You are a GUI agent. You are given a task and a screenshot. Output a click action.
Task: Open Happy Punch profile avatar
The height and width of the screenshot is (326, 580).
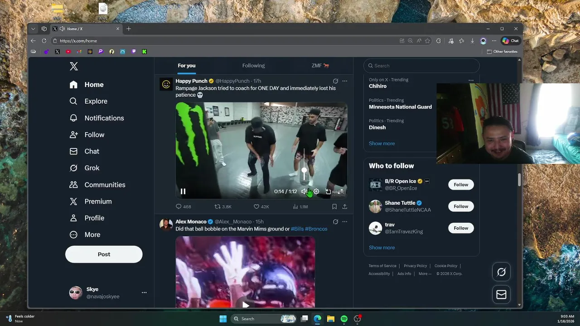tap(166, 84)
